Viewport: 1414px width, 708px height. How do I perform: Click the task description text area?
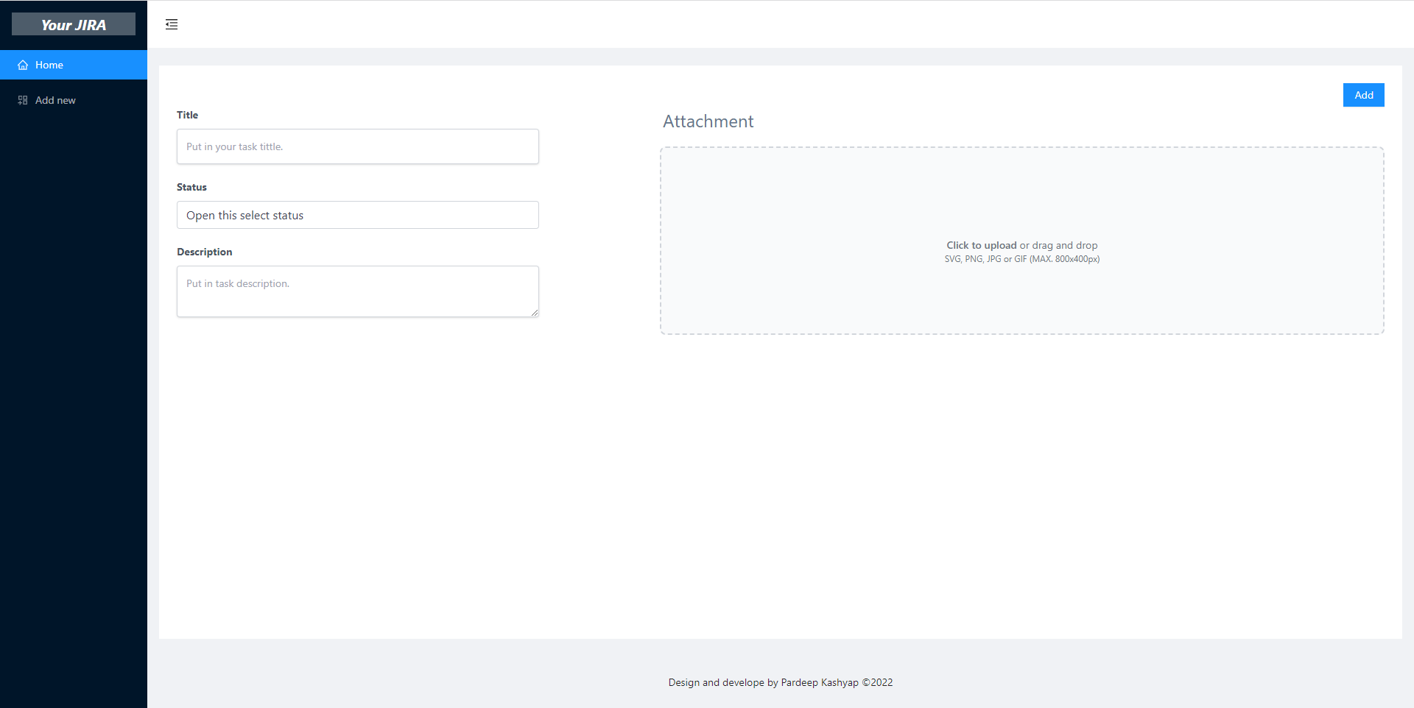[x=357, y=291]
